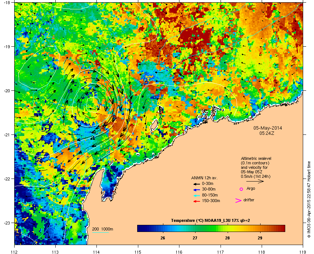314x254 pixels.
Task: Click the 'ANMN 12h av.' legend heading
Action: (x=204, y=178)
